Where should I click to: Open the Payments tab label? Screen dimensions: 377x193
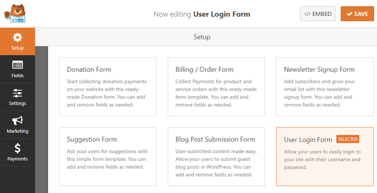click(17, 159)
